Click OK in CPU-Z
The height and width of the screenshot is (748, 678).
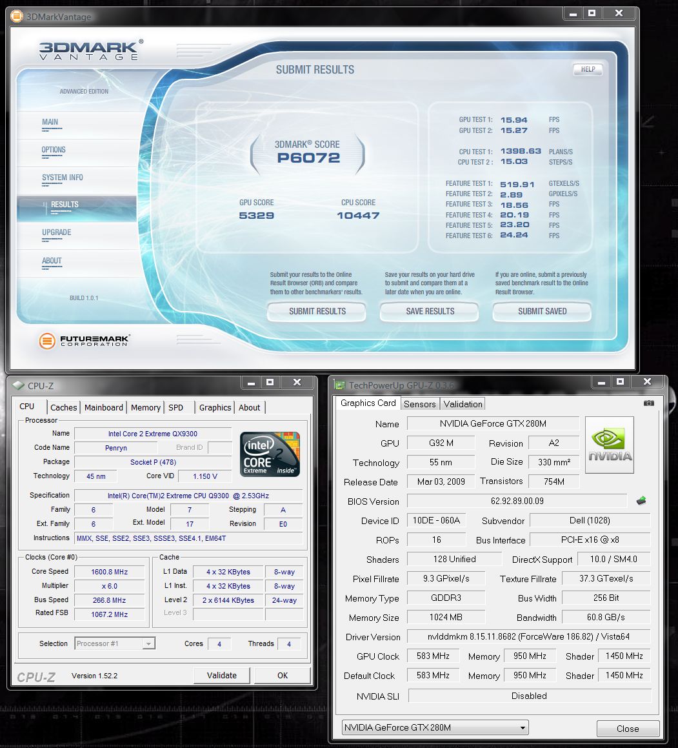tap(283, 676)
